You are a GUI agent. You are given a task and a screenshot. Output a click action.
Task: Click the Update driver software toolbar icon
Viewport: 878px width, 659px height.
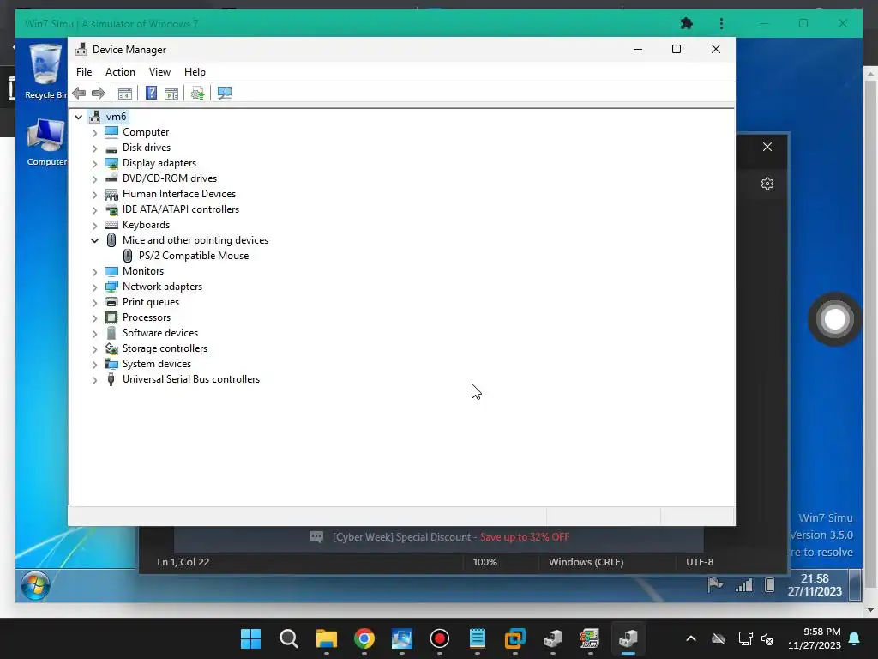pos(197,93)
